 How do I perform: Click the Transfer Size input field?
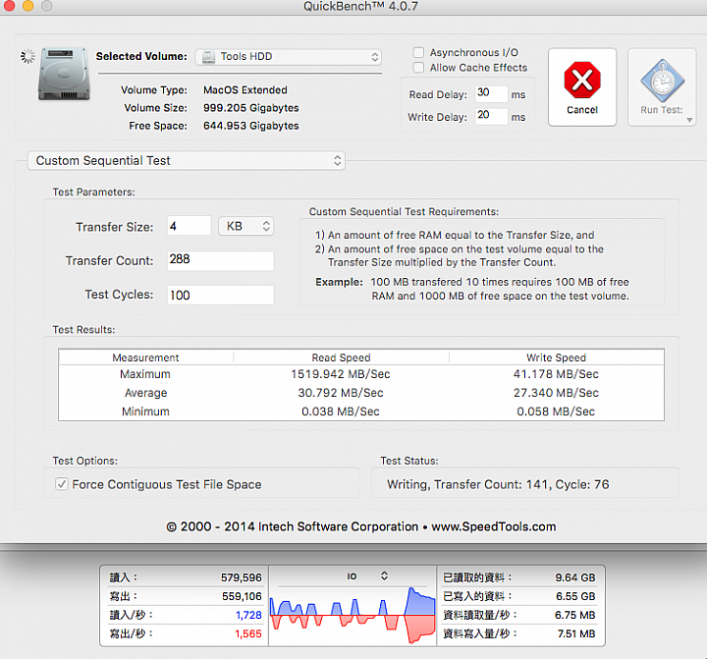pos(189,226)
